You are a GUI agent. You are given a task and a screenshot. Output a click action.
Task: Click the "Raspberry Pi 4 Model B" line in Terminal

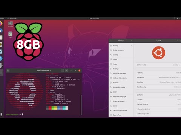[x=63, y=79]
